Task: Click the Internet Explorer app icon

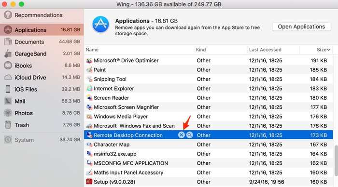Action: 89,89
